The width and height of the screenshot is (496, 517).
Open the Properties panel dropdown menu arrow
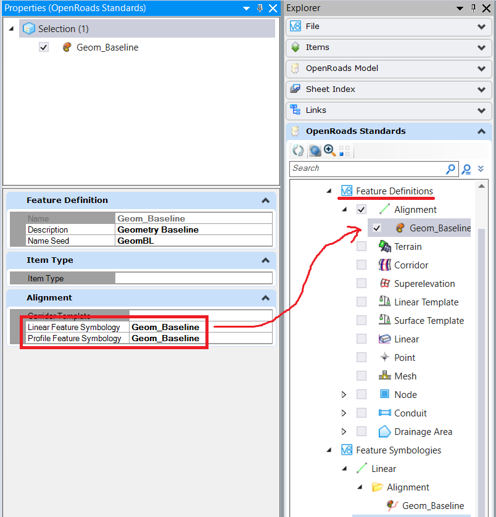(246, 9)
